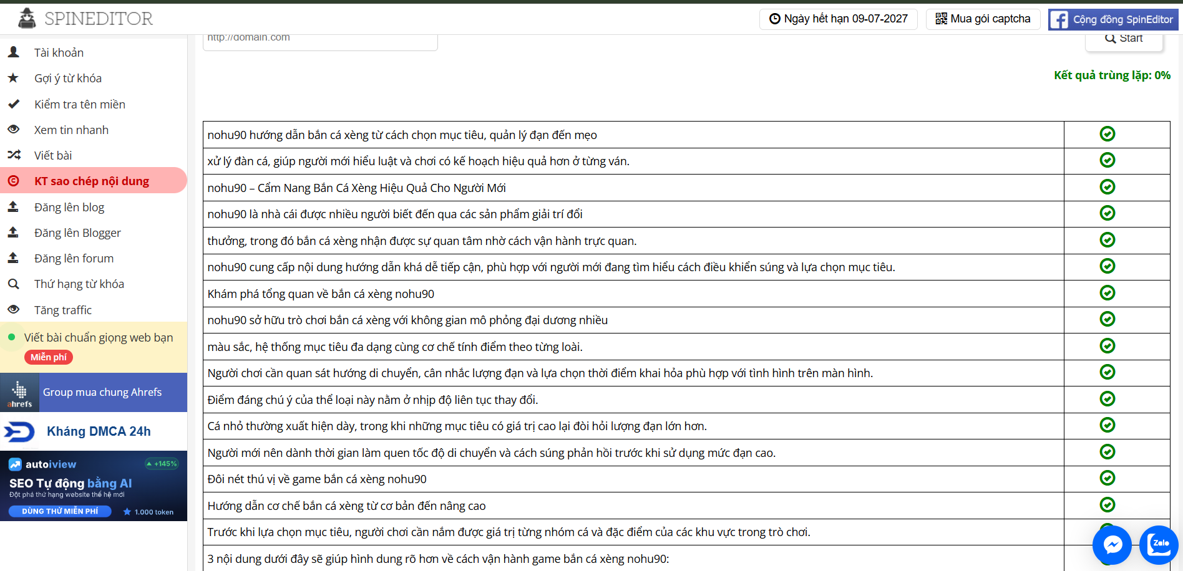The width and height of the screenshot is (1183, 571).
Task: Open the Group mua chung Ahrefs banner
Action: click(94, 392)
